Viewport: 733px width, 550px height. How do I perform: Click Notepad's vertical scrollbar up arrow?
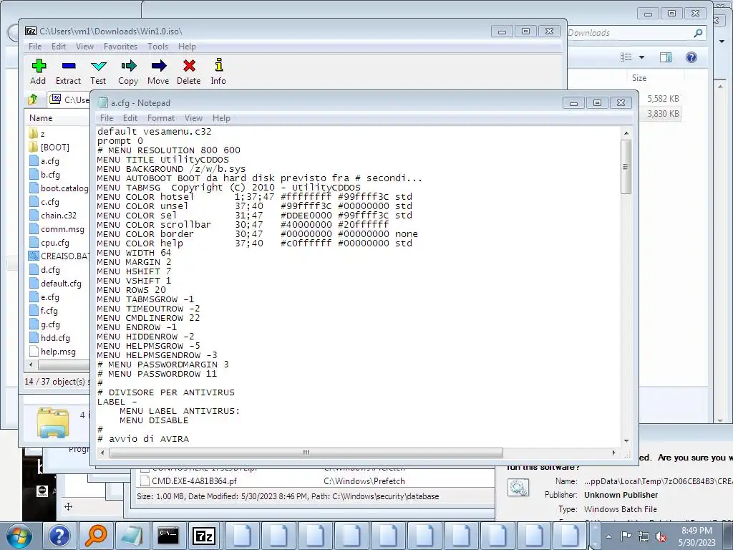point(626,134)
